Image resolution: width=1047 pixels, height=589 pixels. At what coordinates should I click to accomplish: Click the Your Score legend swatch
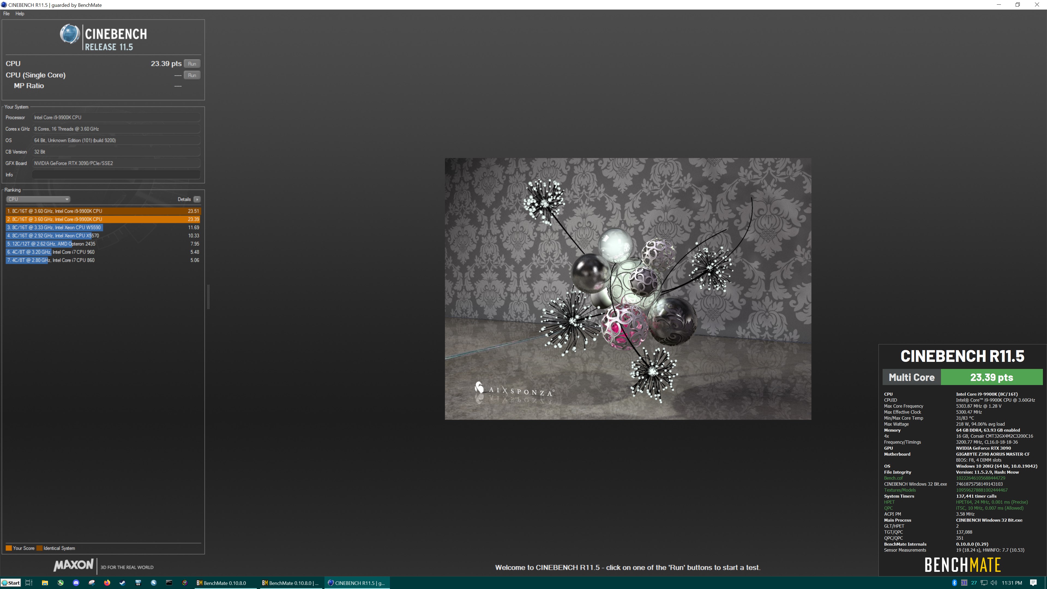coord(8,548)
